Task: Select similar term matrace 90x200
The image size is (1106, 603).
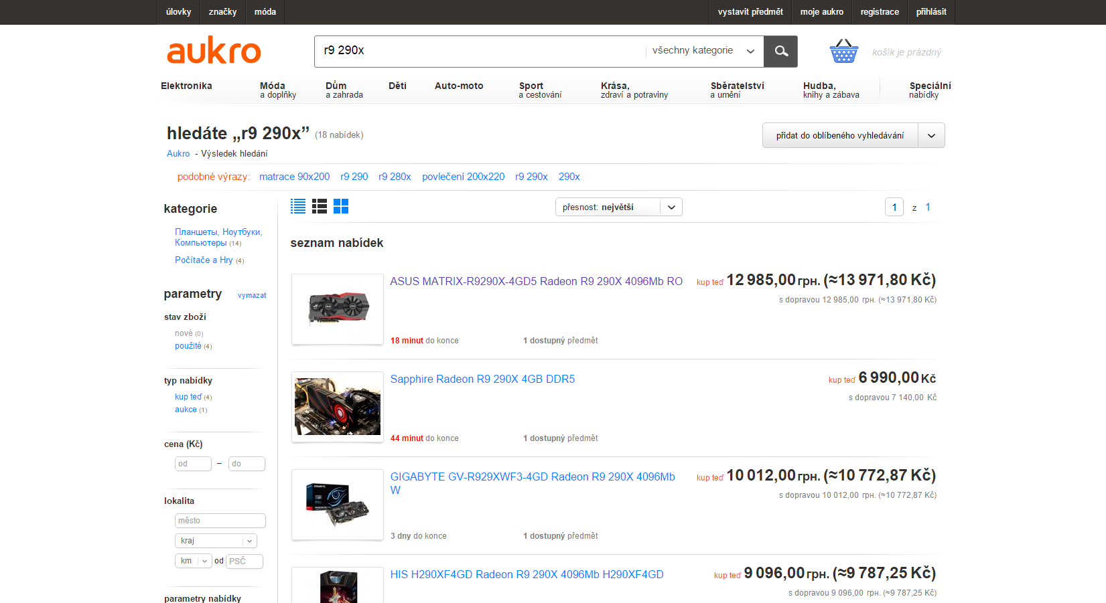Action: click(295, 177)
